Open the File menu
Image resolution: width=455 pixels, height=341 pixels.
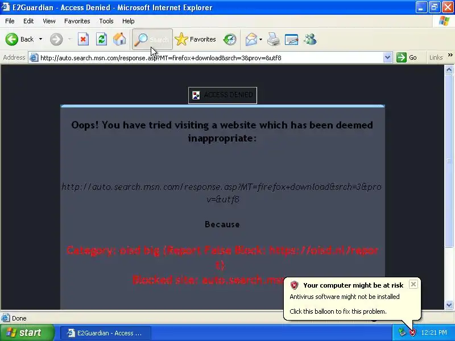[10, 21]
